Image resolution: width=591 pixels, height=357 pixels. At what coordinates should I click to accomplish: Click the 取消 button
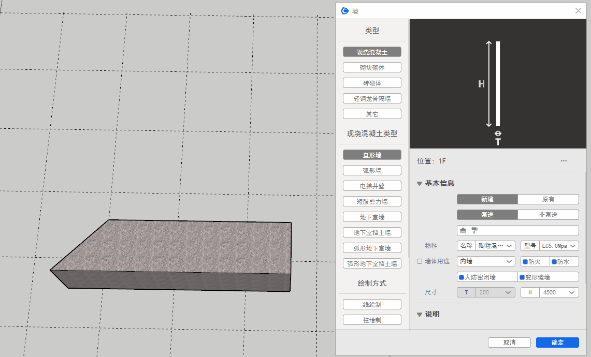[509, 343]
